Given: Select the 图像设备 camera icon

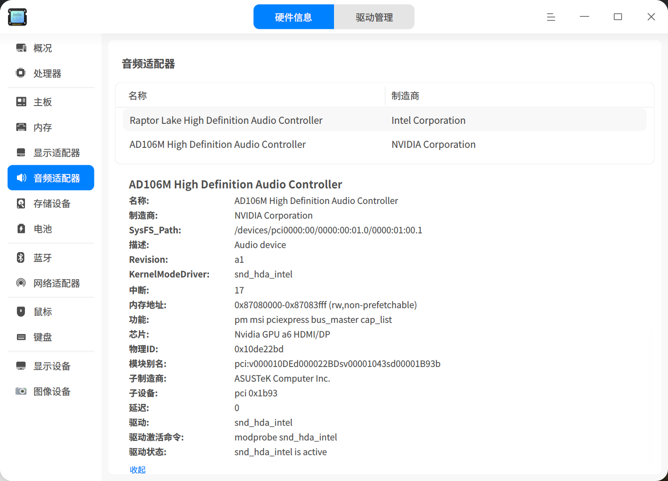Looking at the screenshot, I should (x=21, y=391).
